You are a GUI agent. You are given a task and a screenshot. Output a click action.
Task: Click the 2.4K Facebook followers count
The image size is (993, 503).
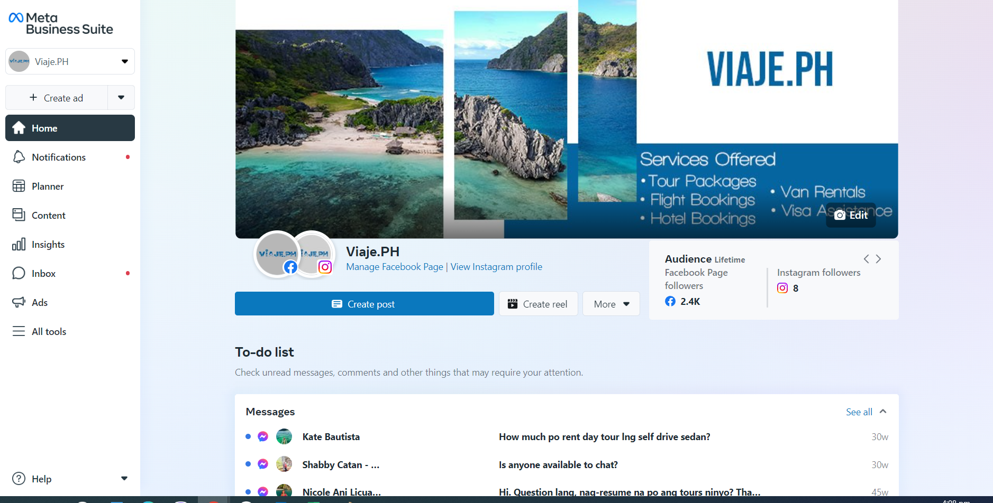690,302
